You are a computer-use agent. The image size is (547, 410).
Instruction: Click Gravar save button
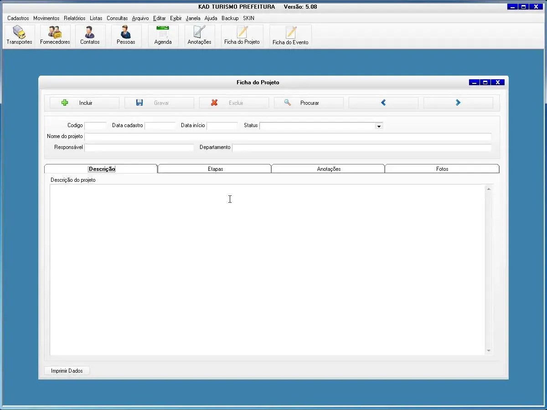pos(159,103)
